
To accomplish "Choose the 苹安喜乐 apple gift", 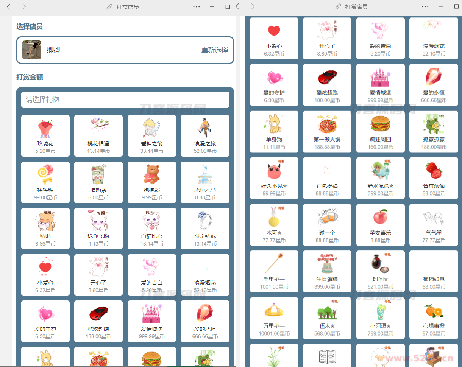I will coord(380,224).
